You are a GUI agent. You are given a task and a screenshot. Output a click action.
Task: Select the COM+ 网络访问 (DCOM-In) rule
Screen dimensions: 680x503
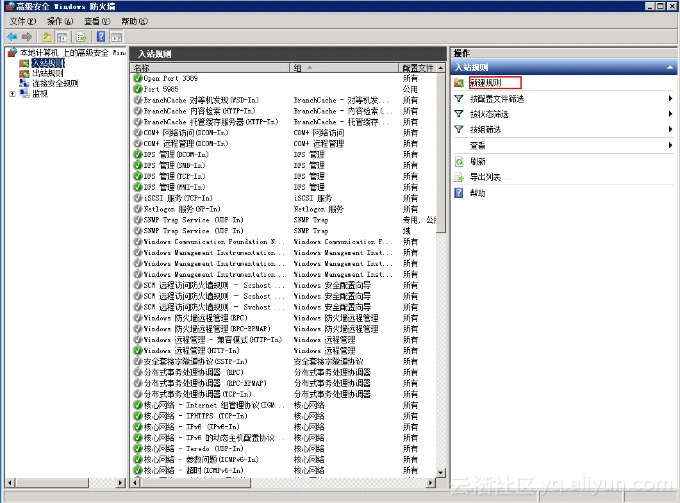point(186,133)
